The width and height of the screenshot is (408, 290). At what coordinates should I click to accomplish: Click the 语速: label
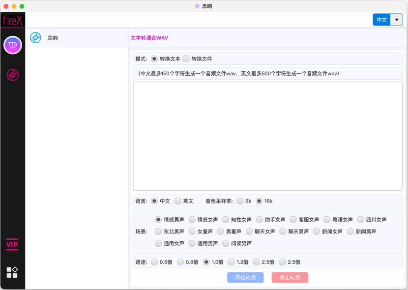141,262
